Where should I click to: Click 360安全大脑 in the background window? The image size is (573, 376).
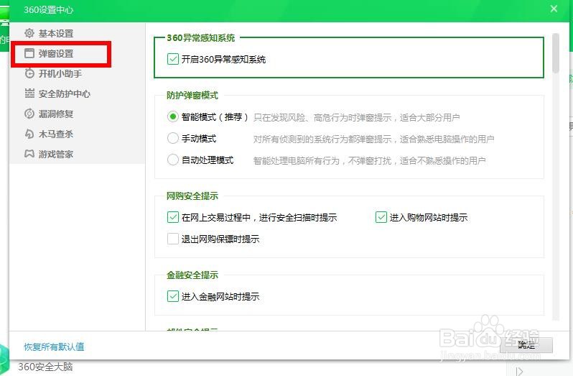pyautogui.click(x=45, y=367)
